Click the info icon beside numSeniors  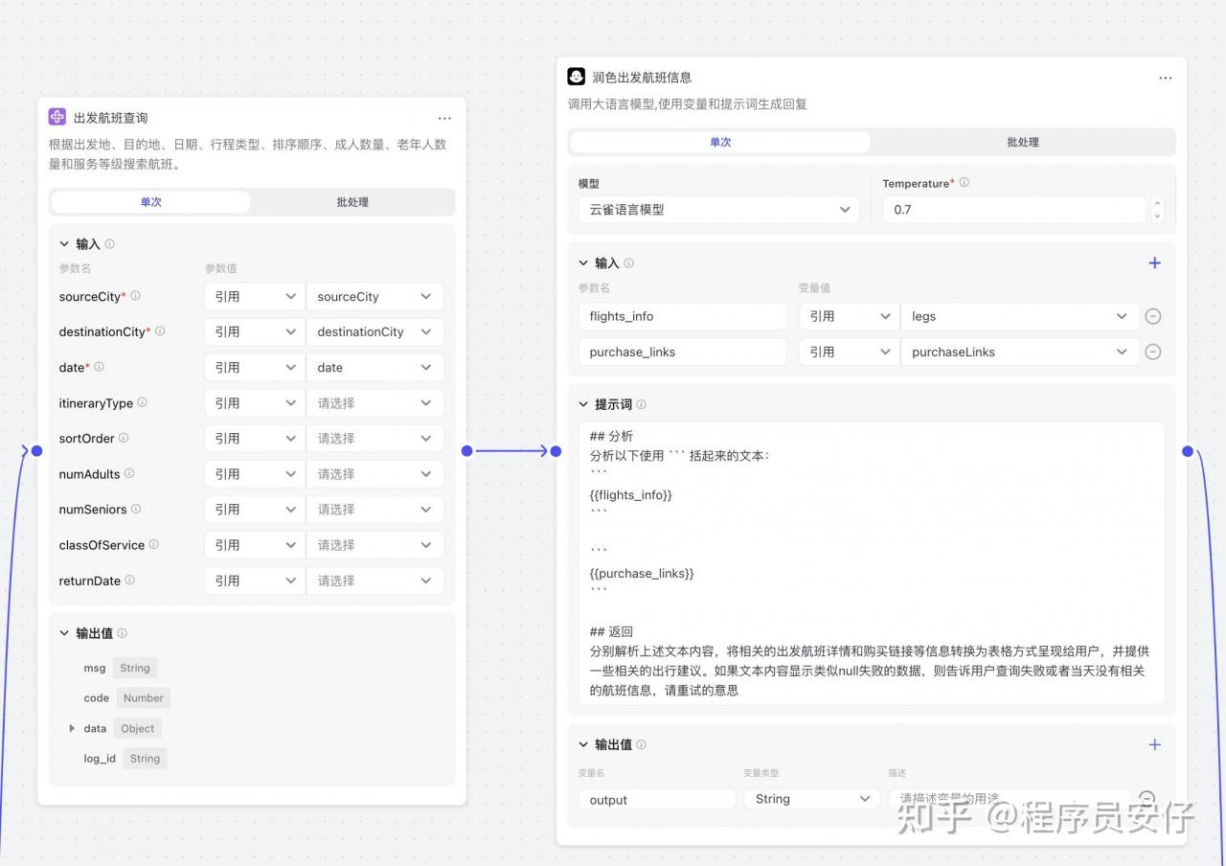point(136,509)
